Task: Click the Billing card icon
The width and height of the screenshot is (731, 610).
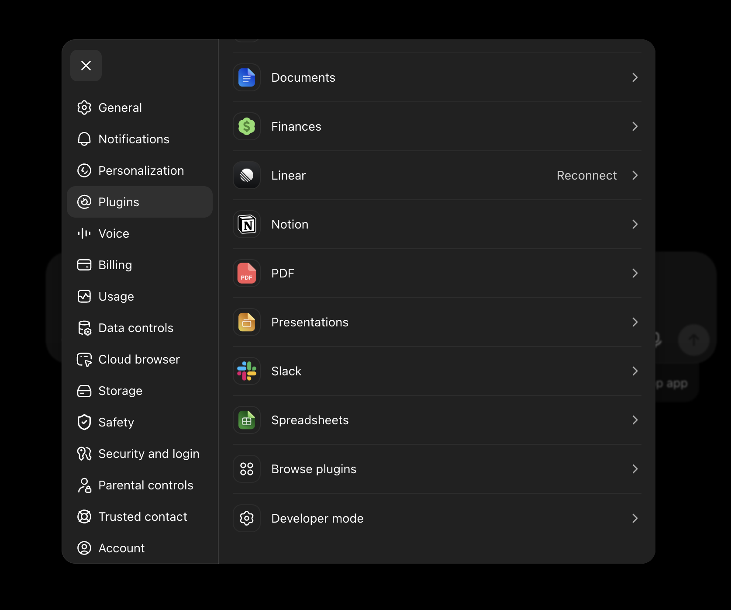Action: (x=84, y=265)
